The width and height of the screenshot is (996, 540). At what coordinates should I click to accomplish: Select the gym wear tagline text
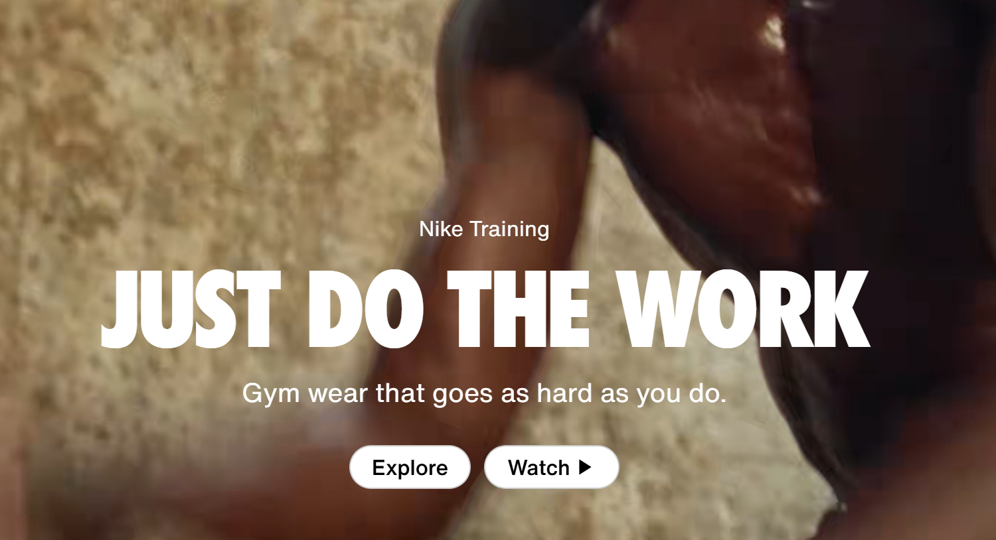click(485, 393)
